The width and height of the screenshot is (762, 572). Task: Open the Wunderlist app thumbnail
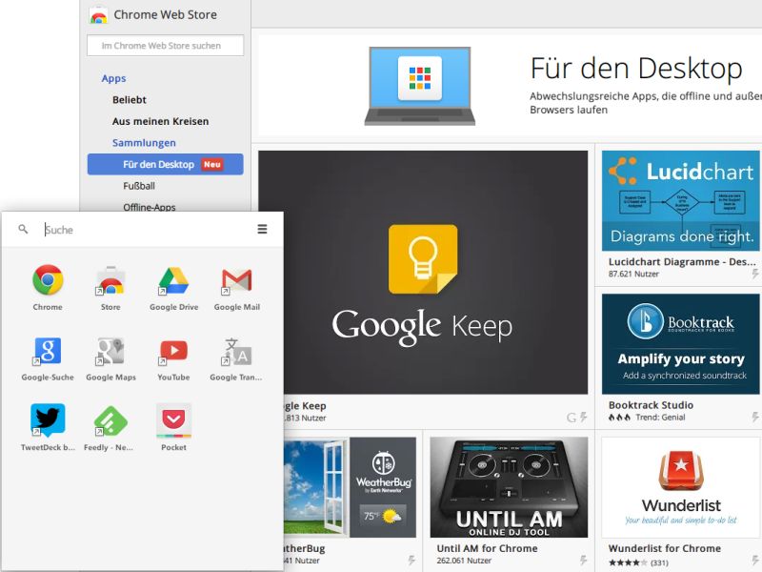click(680, 487)
